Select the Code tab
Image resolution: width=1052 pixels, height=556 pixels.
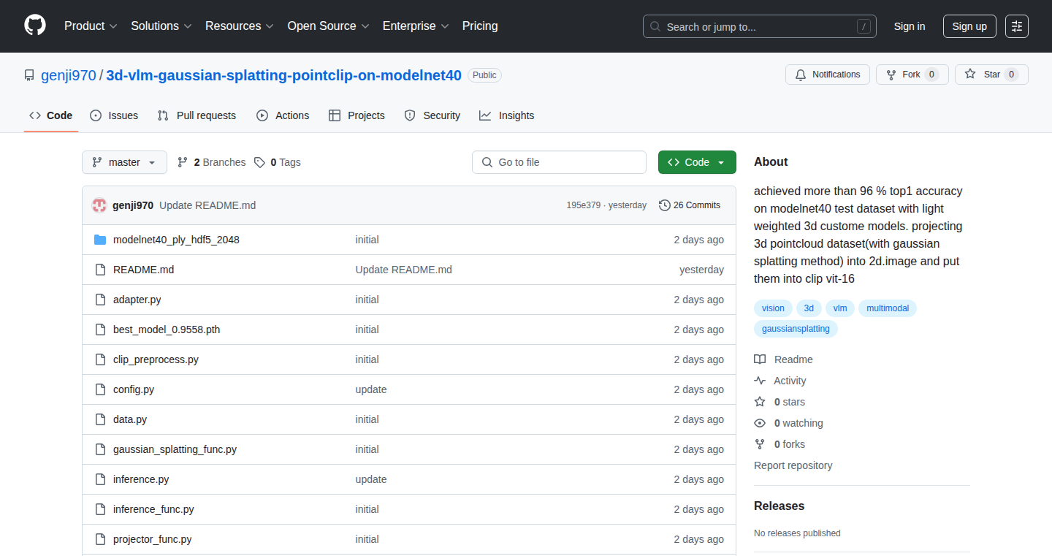51,115
